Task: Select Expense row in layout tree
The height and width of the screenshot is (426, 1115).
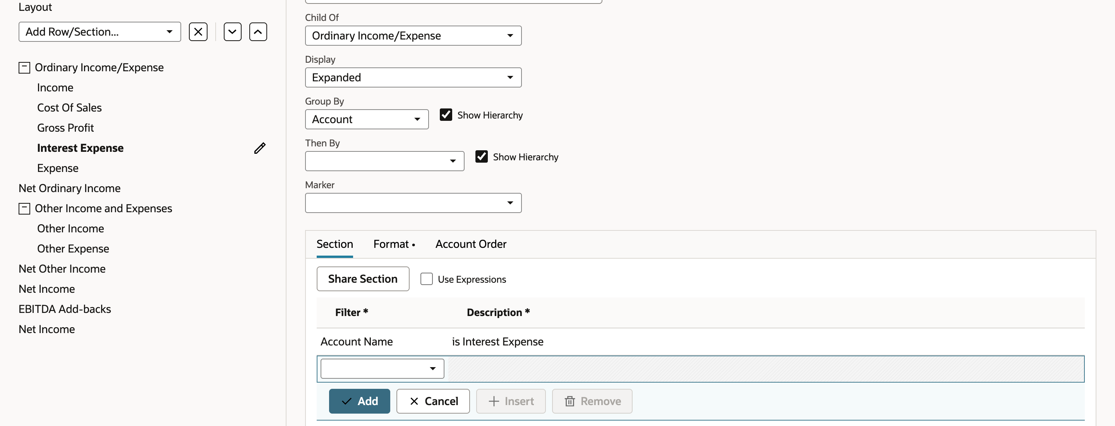Action: click(58, 168)
